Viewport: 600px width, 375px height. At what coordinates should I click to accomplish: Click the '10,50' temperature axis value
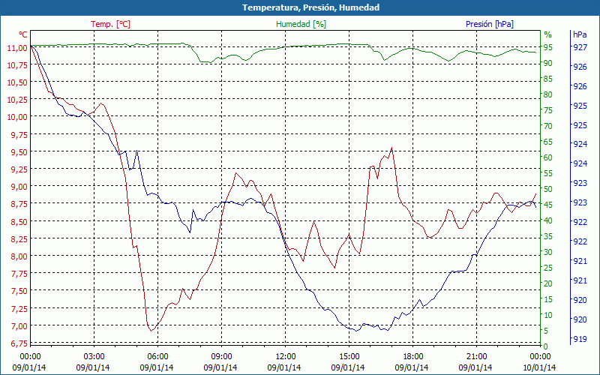(x=17, y=82)
